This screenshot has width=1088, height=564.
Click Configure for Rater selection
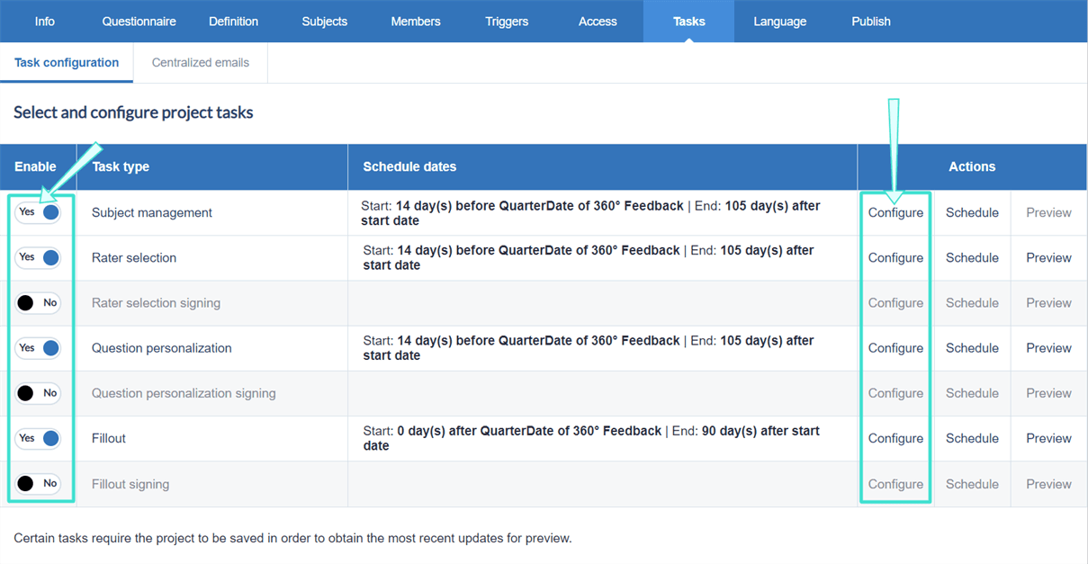pyautogui.click(x=895, y=257)
